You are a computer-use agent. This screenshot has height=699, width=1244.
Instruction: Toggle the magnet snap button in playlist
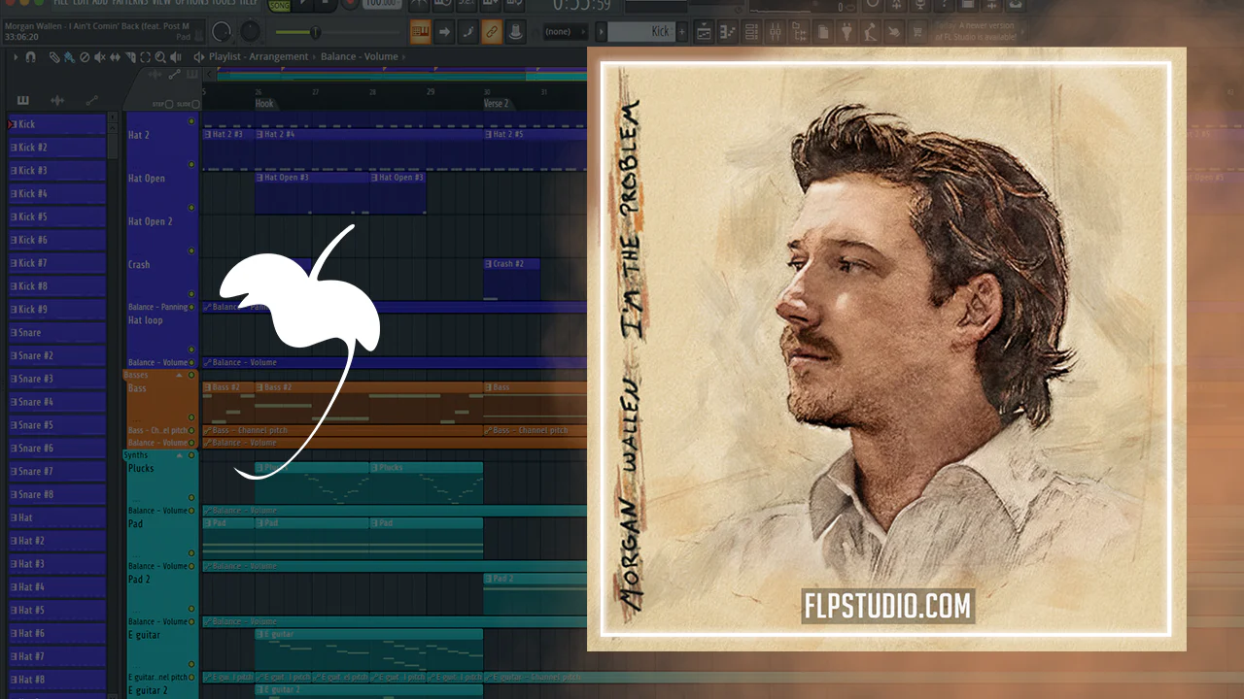[30, 57]
